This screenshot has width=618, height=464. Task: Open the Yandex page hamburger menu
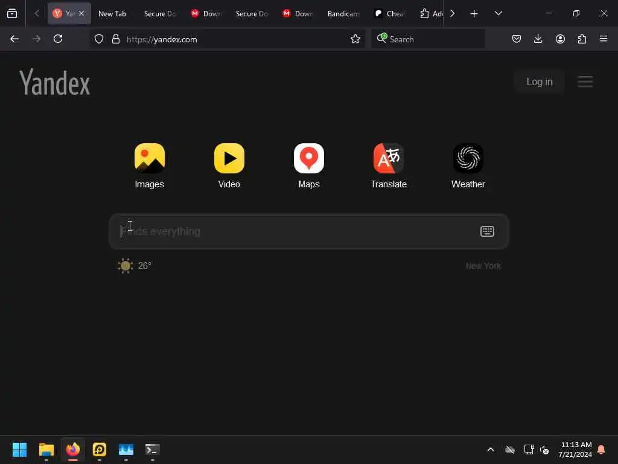click(x=585, y=82)
